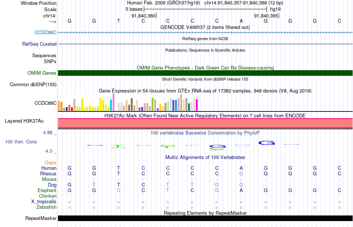The height and width of the screenshot is (227, 353).
Task: Click the Gaps label in Multiz track
Action: (x=51, y=163)
